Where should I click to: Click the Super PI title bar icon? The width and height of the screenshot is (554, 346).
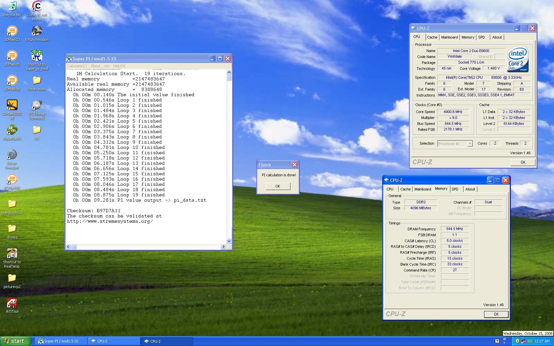[x=69, y=58]
